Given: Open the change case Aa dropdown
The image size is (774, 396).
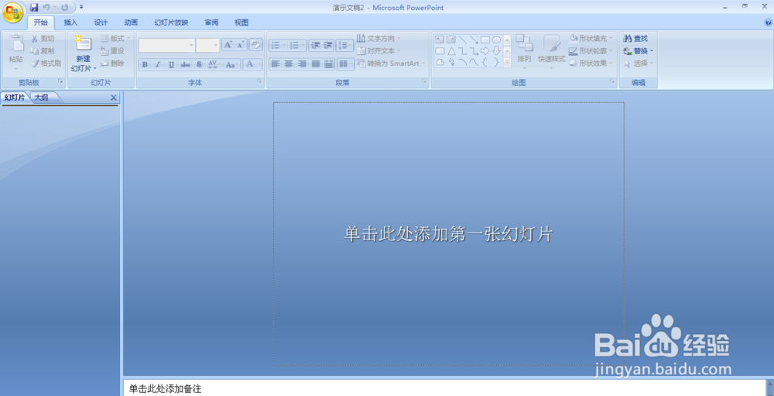Looking at the screenshot, I should (231, 64).
